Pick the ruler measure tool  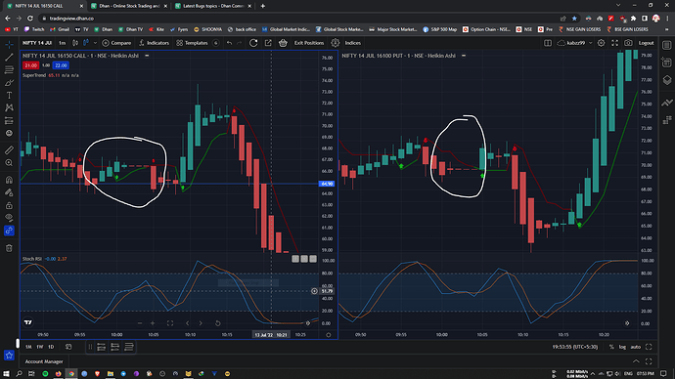pyautogui.click(x=9, y=150)
